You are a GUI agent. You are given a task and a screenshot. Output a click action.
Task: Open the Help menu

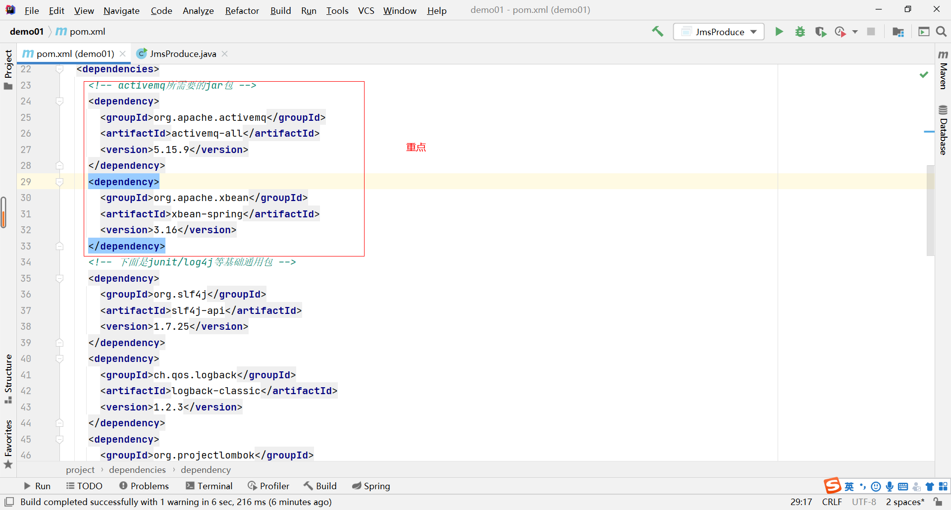[x=437, y=10]
